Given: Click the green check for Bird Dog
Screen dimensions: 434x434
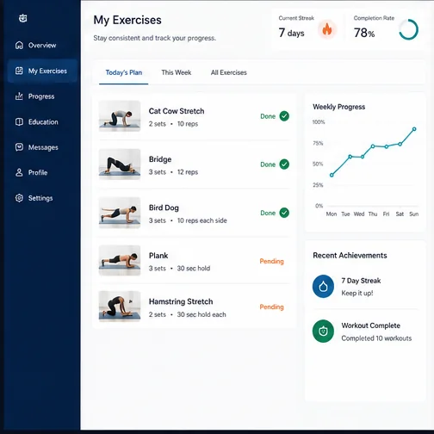Looking at the screenshot, I should pyautogui.click(x=284, y=213).
